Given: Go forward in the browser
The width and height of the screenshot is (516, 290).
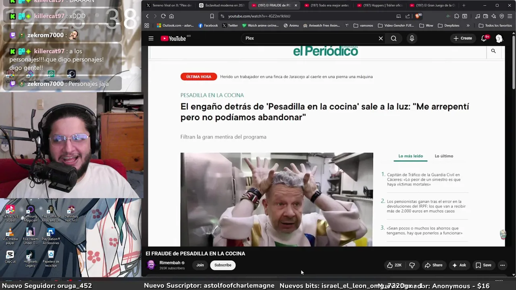Looking at the screenshot, I should [x=155, y=16].
